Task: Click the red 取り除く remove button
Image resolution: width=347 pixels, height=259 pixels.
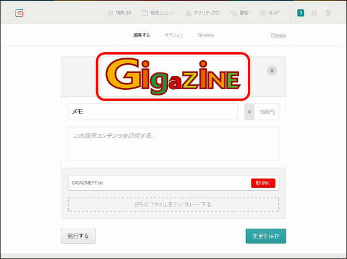Action: (x=263, y=183)
